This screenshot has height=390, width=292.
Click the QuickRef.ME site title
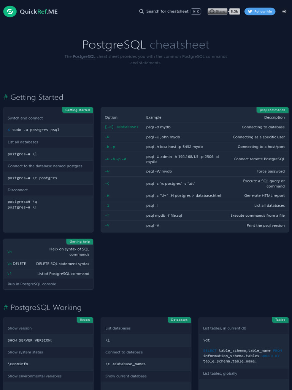tap(39, 11)
